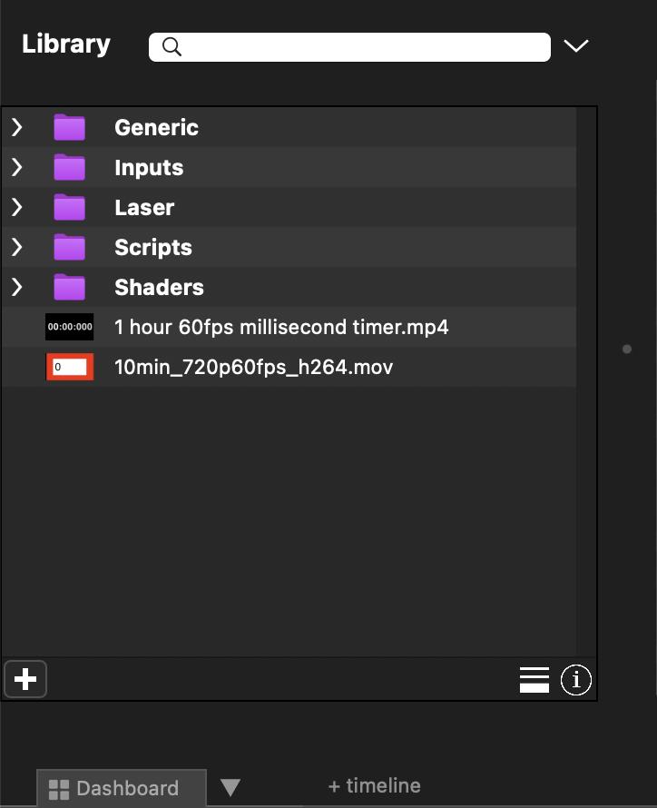
Task: Open the Library options dropdown chevron
Action: point(576,46)
